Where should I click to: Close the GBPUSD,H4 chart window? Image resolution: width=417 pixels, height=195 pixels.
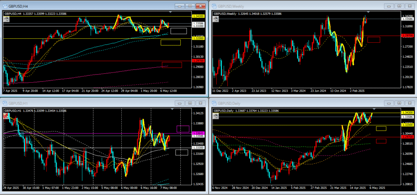[200, 6]
